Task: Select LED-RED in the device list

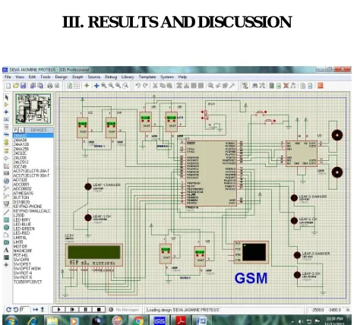Action: point(21,233)
